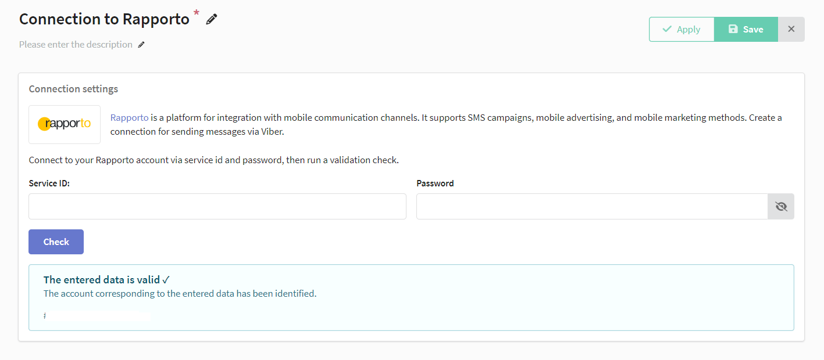Click the floppy disk icon inside Save
This screenshot has height=360, width=824.
[x=733, y=29]
